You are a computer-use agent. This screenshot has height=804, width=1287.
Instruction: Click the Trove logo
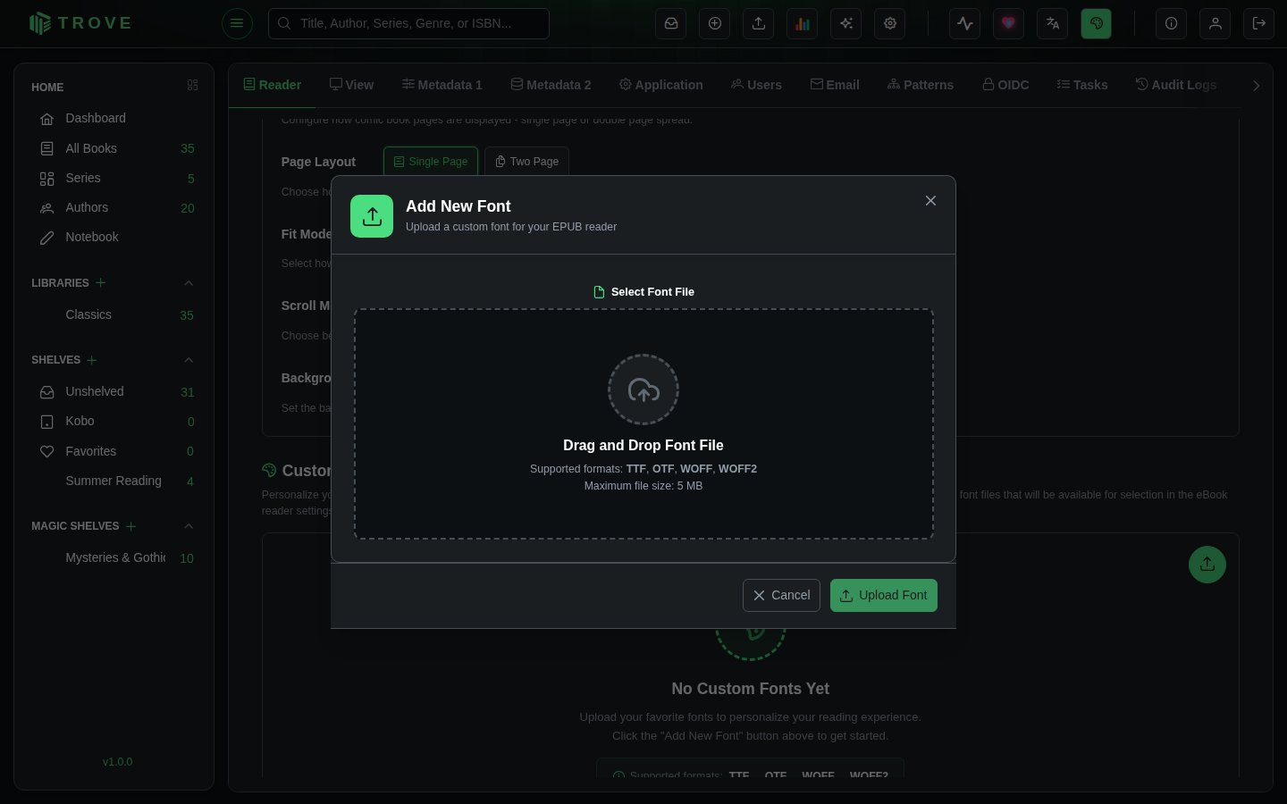click(x=80, y=23)
